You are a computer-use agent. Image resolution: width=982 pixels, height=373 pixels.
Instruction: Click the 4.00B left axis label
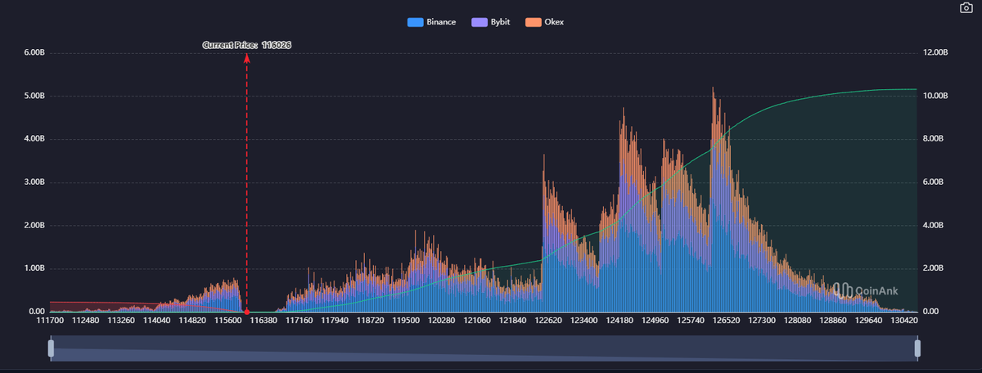pyautogui.click(x=34, y=139)
